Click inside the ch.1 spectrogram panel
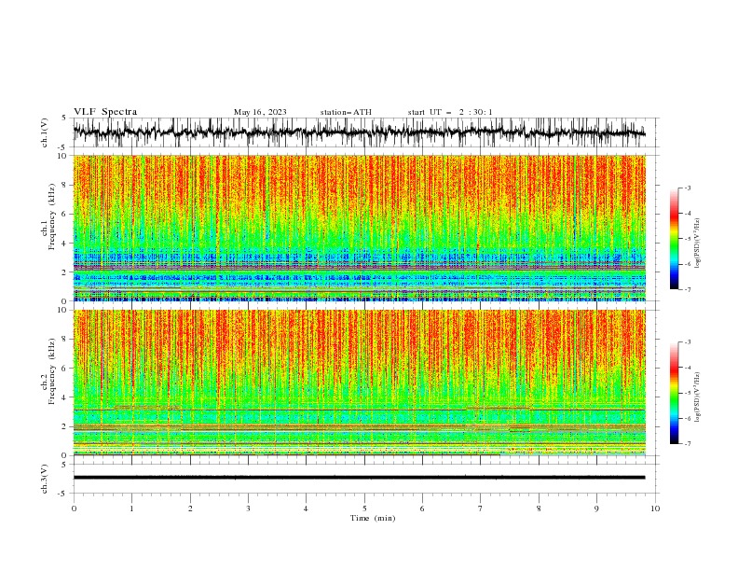The height and width of the screenshot is (571, 738). pos(359,228)
